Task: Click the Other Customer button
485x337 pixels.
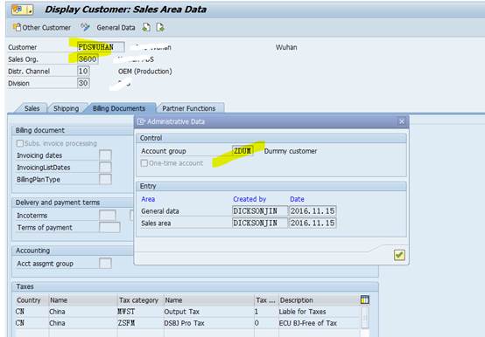Action: point(42,28)
